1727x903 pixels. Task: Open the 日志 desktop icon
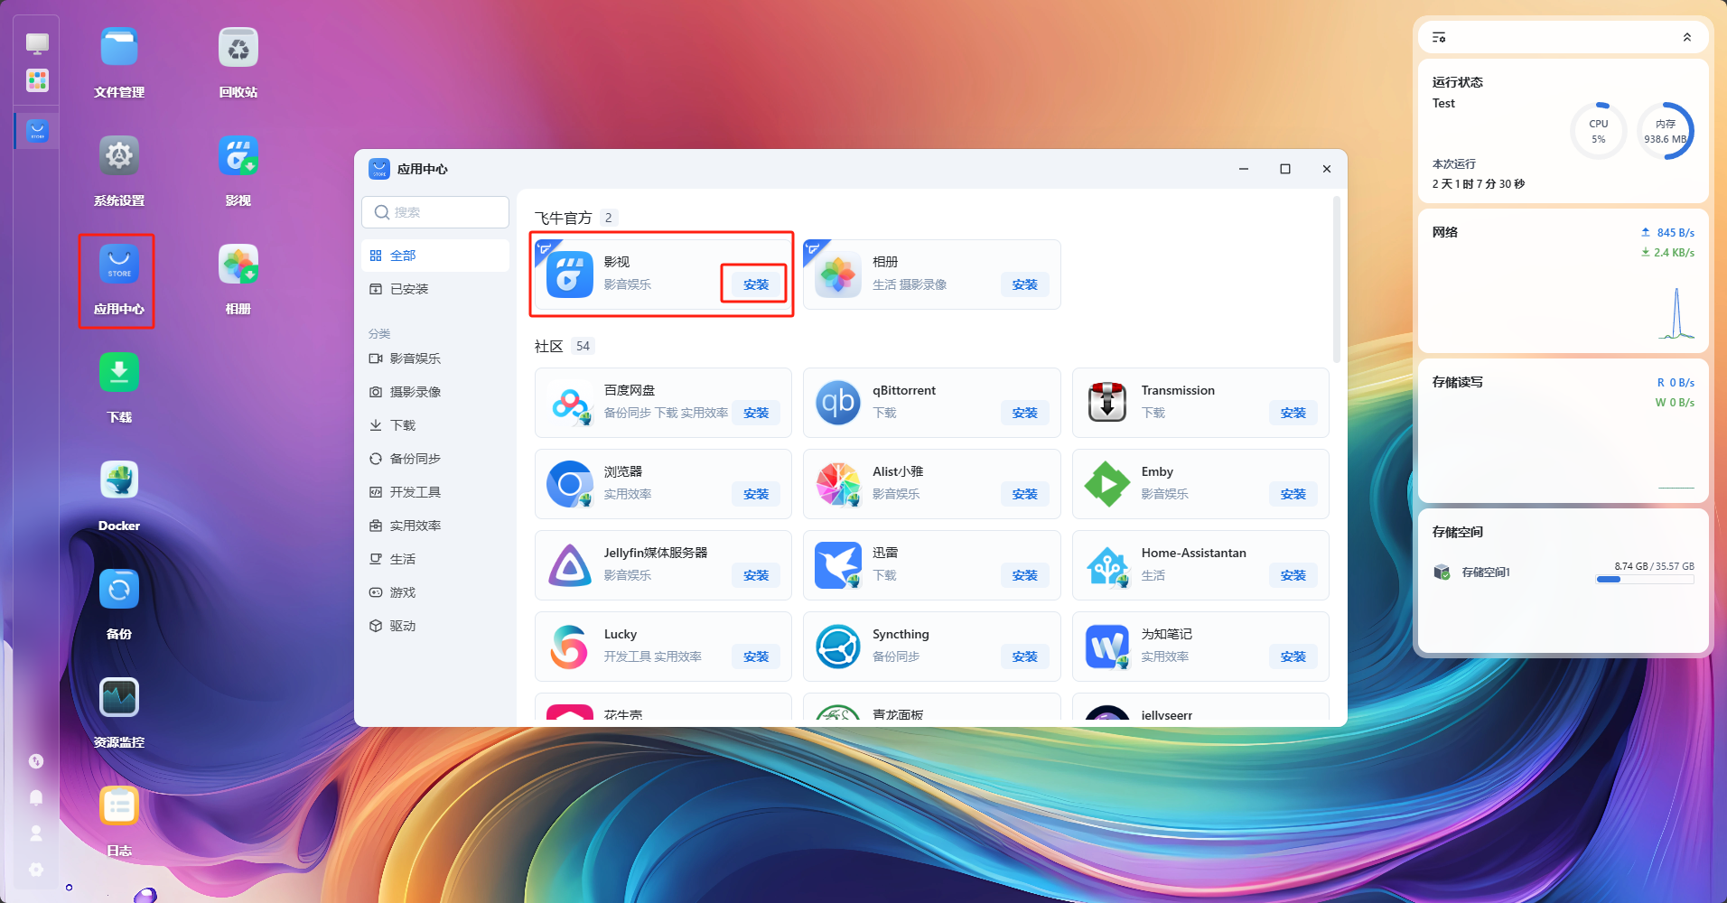tap(119, 806)
